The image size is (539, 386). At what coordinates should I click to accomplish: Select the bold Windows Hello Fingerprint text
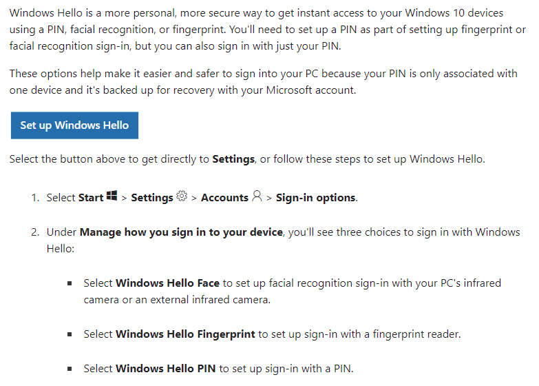[x=186, y=334]
